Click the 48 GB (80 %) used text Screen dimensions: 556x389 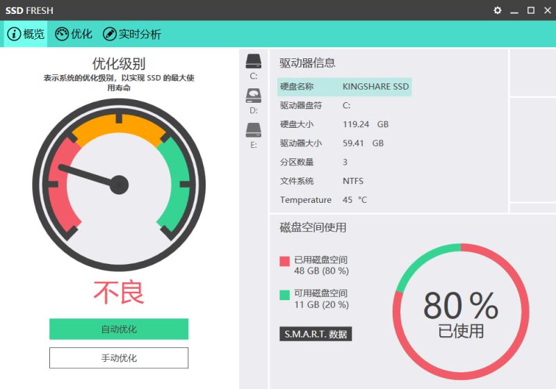coord(321,271)
